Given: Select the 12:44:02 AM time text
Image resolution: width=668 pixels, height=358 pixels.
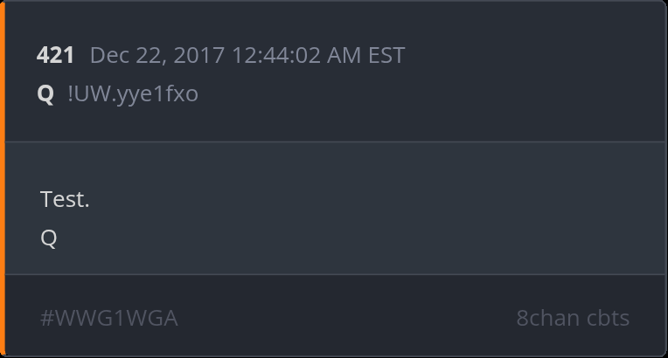Looking at the screenshot, I should pos(296,55).
